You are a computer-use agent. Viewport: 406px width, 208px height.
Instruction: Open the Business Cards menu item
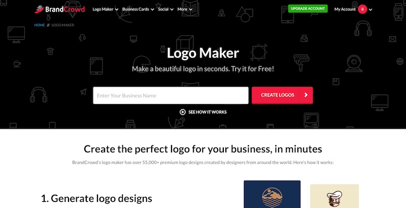pyautogui.click(x=136, y=9)
